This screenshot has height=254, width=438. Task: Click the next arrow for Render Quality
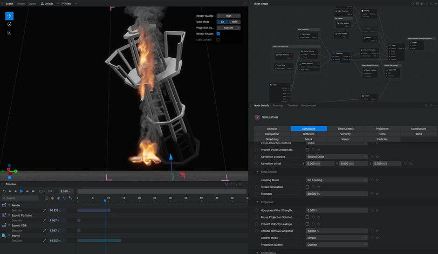[238, 15]
